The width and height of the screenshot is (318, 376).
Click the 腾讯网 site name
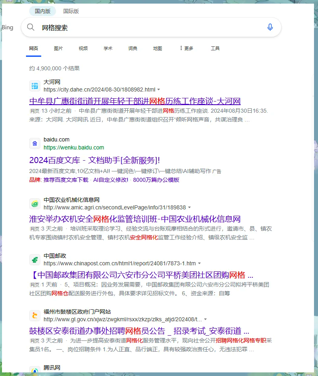[52, 368]
